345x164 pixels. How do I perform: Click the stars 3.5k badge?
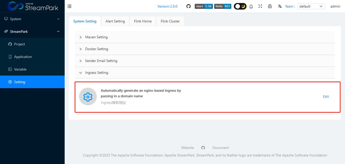click(204, 6)
